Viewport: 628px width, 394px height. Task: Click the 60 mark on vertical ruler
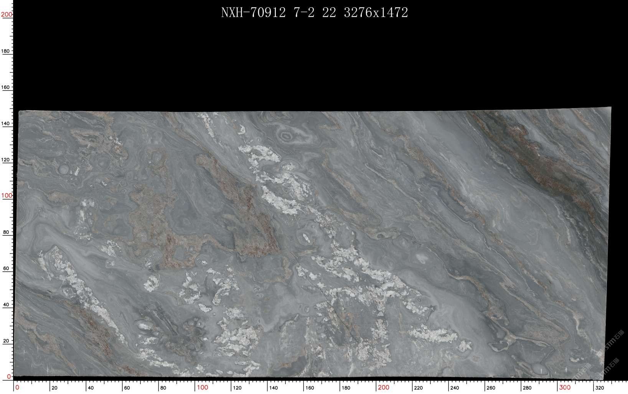tap(6, 269)
